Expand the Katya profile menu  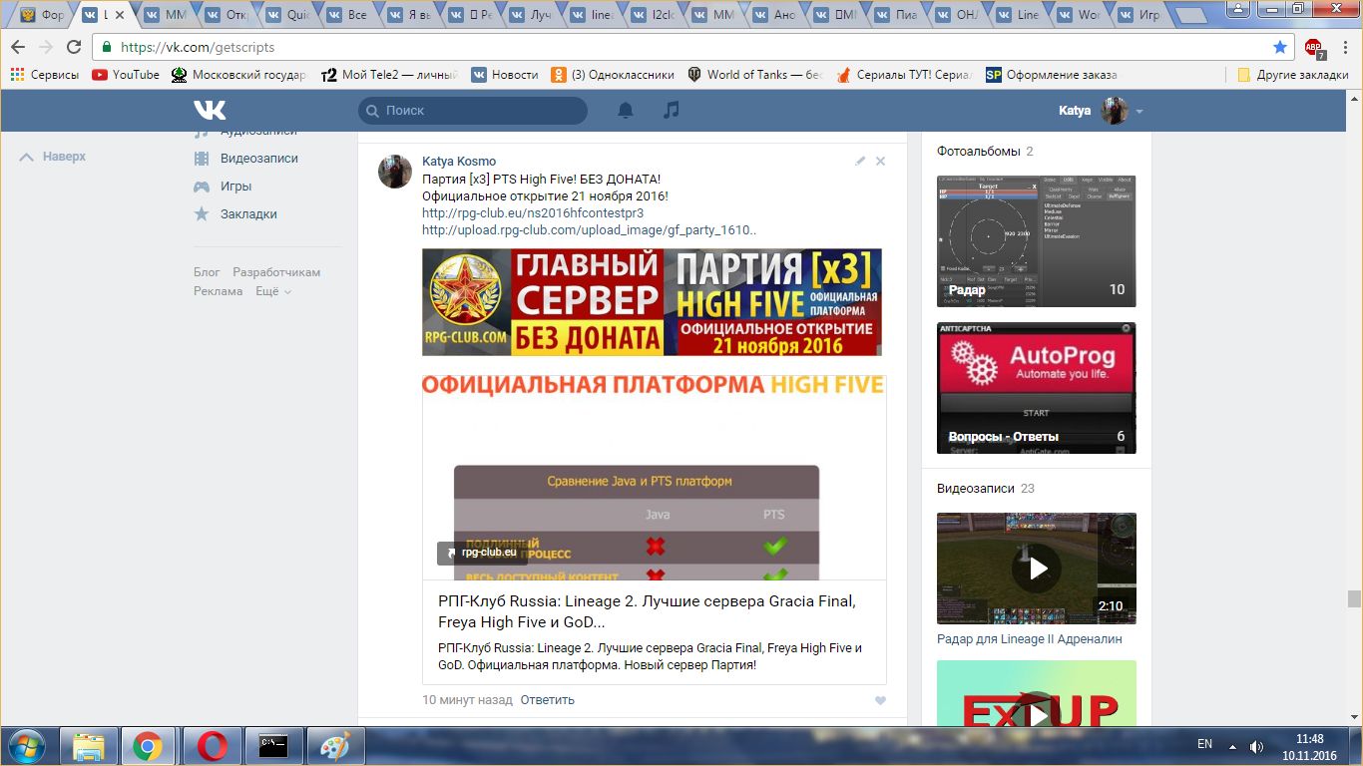coord(1138,112)
